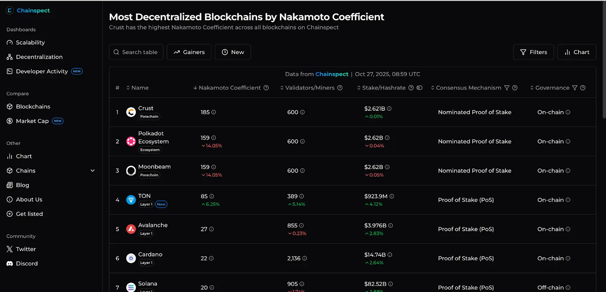Image resolution: width=606 pixels, height=292 pixels.
Task: Open the Filters button
Action: click(x=533, y=52)
